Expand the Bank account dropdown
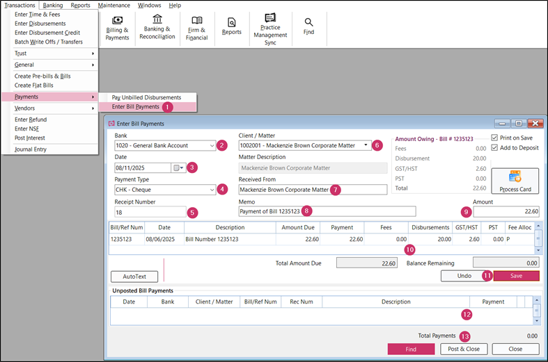The height and width of the screenshot is (362, 548). [212, 146]
